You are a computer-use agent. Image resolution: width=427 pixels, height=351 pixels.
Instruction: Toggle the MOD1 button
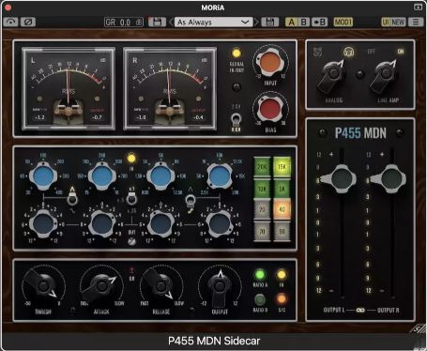tap(343, 22)
